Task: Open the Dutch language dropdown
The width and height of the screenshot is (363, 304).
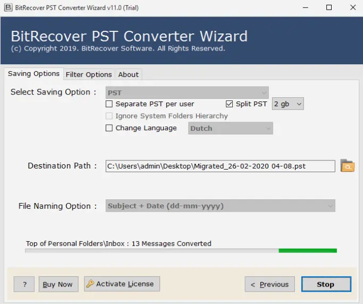Action: pos(230,128)
